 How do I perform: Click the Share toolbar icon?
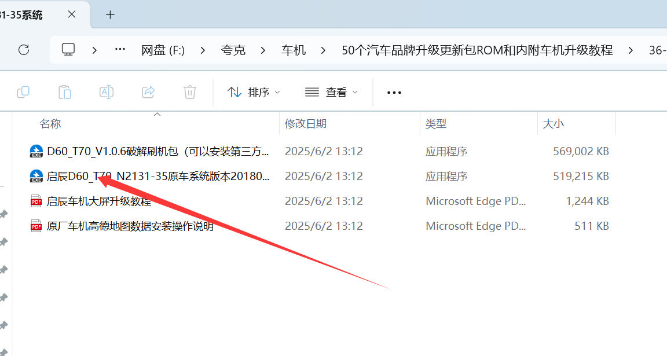click(148, 92)
